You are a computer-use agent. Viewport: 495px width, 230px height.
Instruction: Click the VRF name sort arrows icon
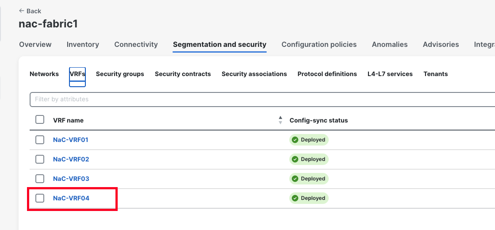point(280,120)
